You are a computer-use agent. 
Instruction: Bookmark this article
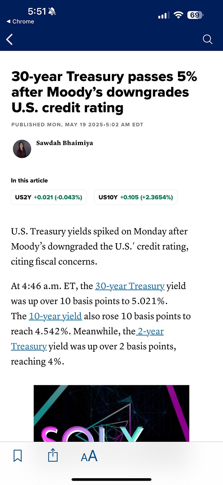(x=18, y=456)
